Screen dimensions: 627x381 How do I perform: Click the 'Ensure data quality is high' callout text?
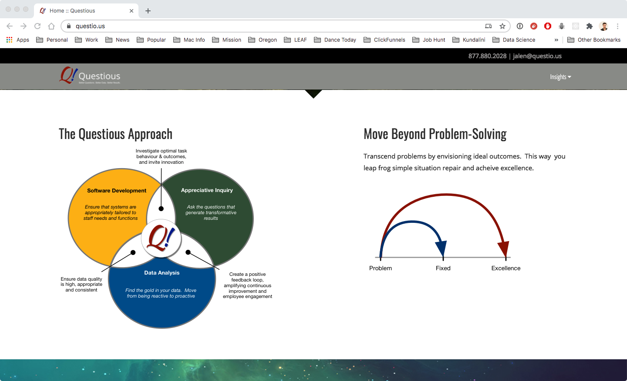(x=81, y=285)
